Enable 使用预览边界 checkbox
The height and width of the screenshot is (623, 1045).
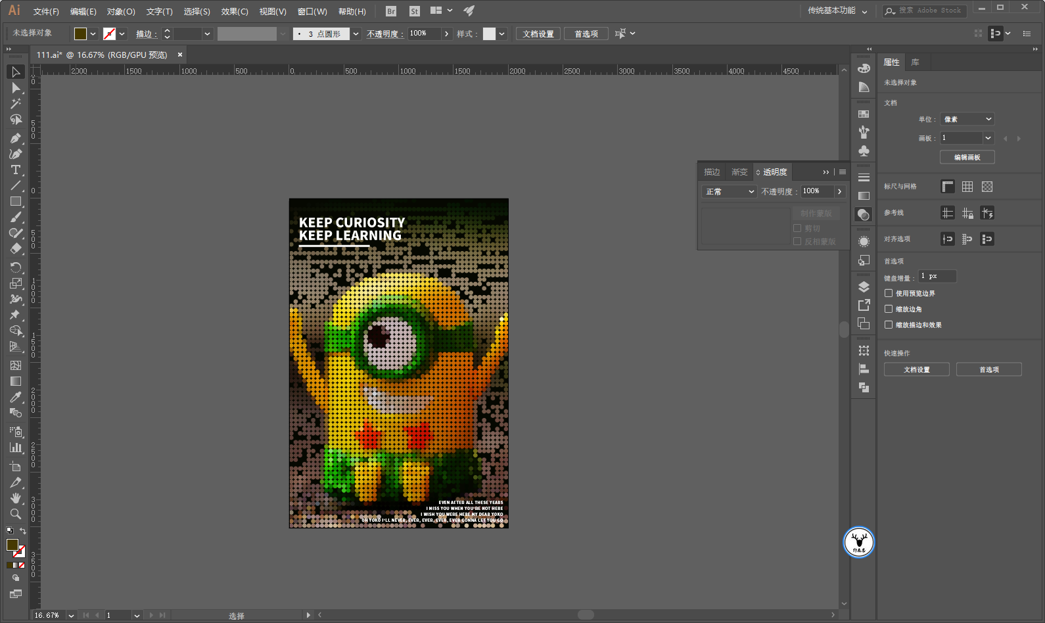click(889, 293)
